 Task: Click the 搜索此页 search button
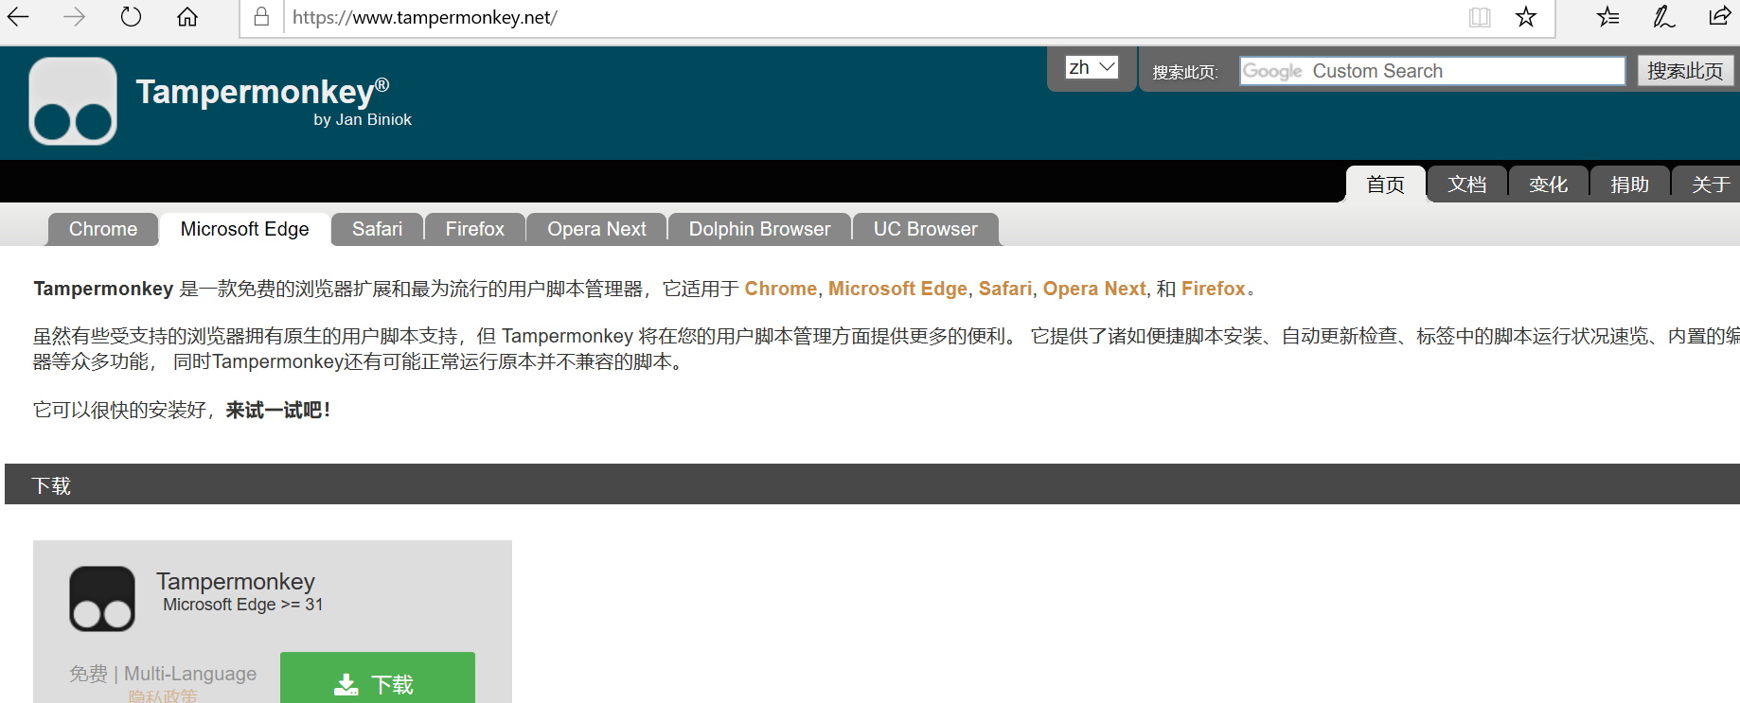[1685, 71]
